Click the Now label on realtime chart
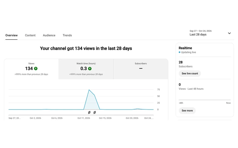The image size is (238, 148). (228, 103)
